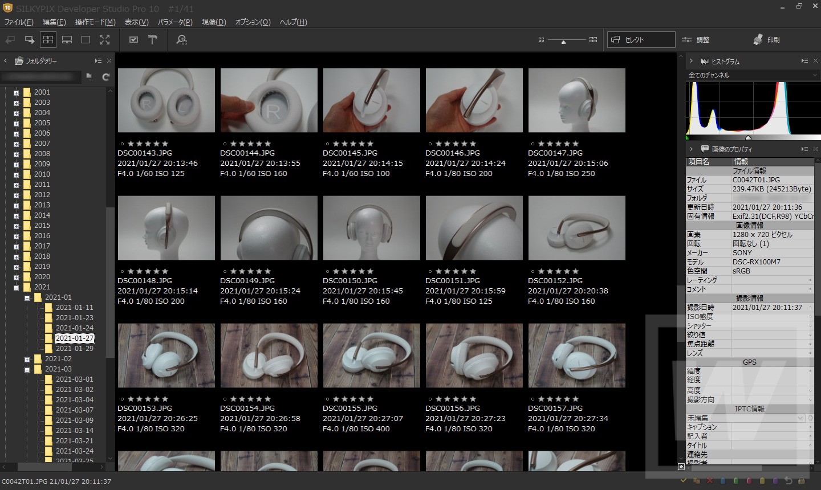Expand the 2015 folder node
Image resolution: width=821 pixels, height=490 pixels.
point(16,226)
